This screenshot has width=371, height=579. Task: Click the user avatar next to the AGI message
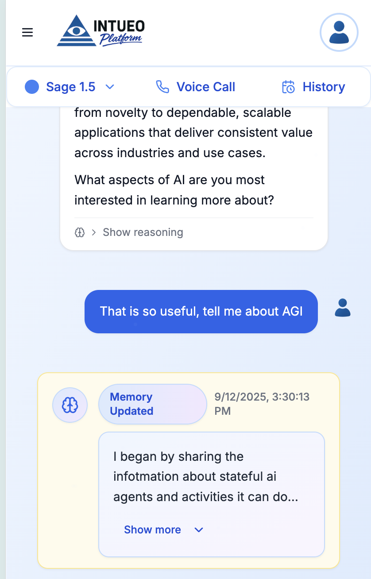pyautogui.click(x=343, y=309)
